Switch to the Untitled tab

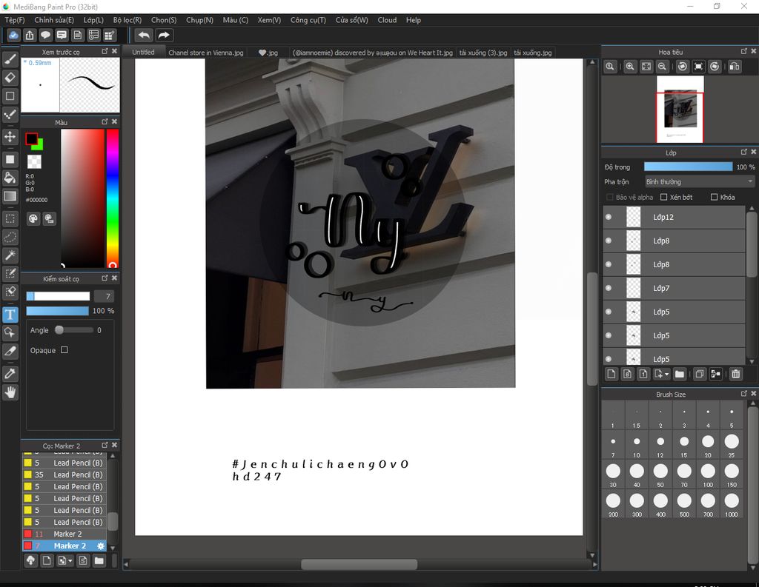pos(143,53)
